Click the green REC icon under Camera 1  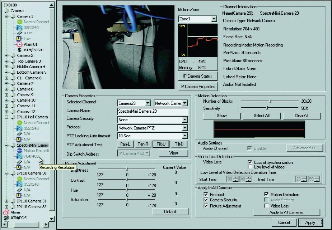(19, 22)
